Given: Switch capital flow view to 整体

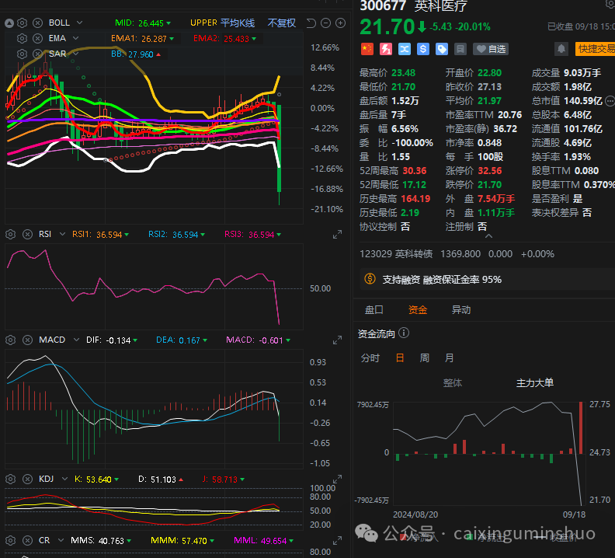Looking at the screenshot, I should (453, 382).
